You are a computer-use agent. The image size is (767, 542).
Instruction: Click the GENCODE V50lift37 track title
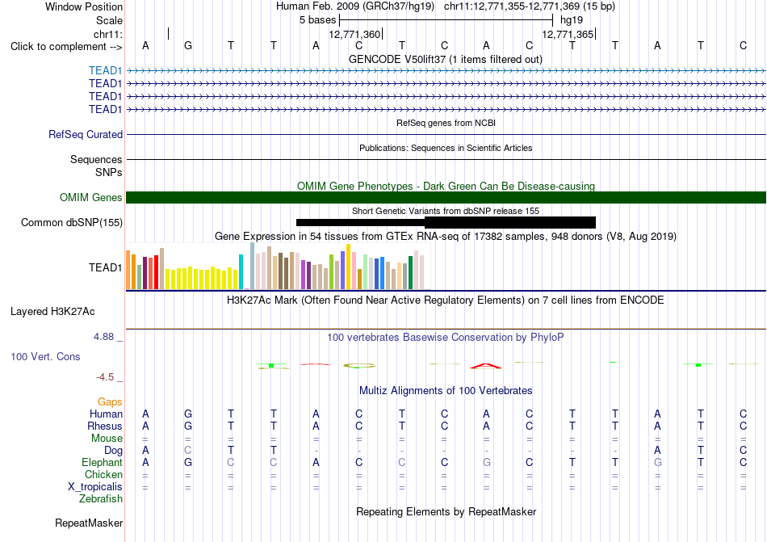[446, 59]
